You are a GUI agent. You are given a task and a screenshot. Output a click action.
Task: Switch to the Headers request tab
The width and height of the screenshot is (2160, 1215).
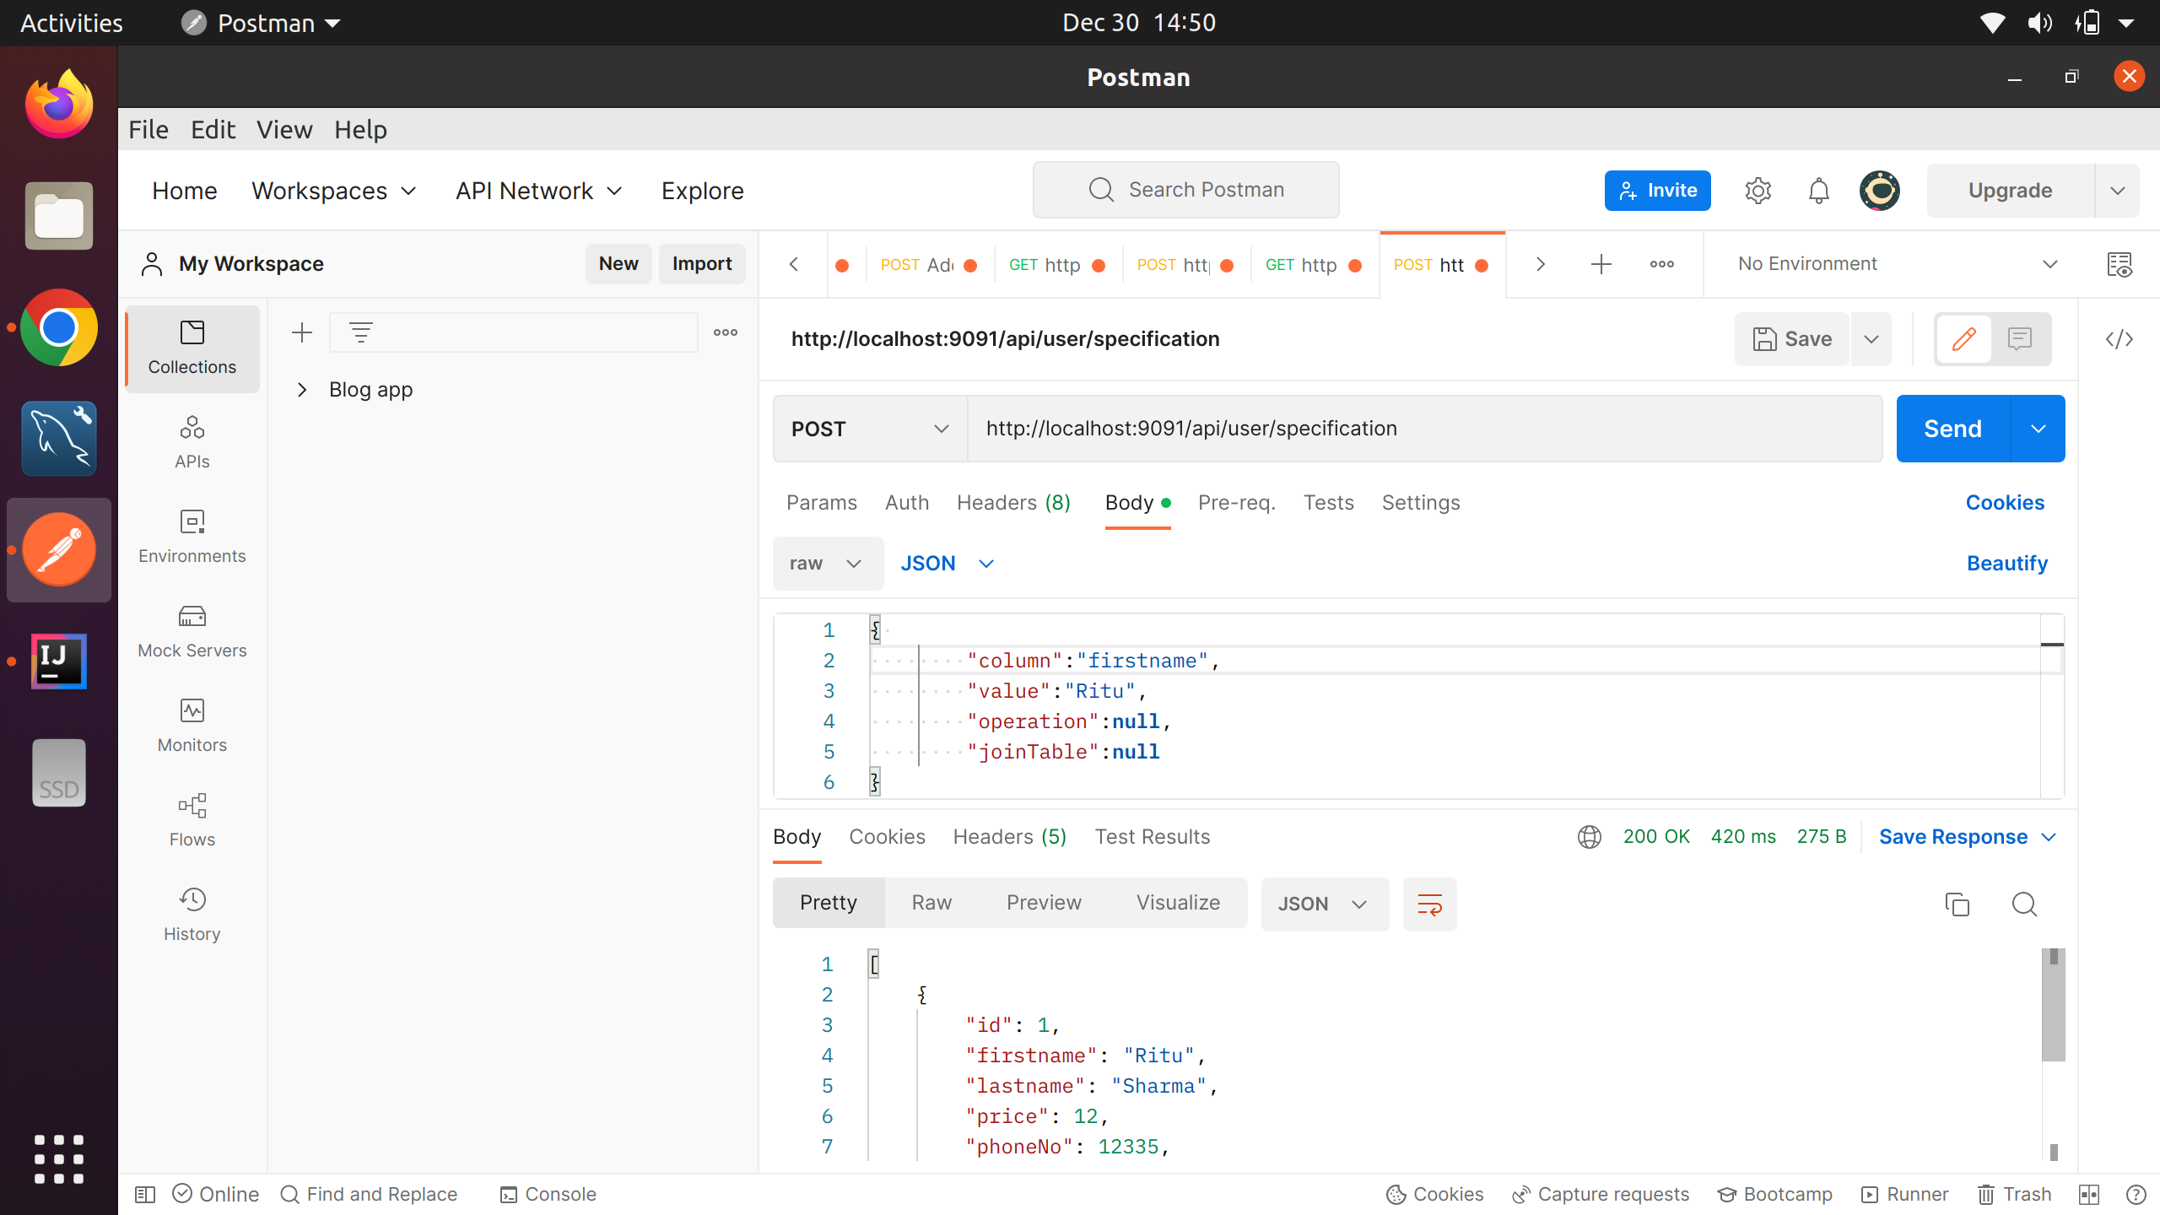(1012, 502)
